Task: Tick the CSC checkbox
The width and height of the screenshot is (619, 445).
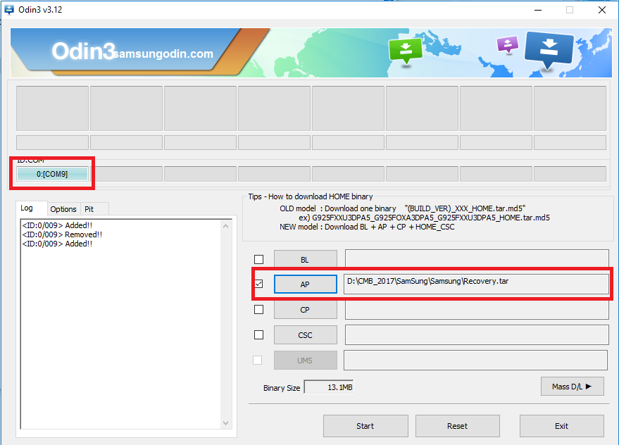Action: [x=258, y=335]
